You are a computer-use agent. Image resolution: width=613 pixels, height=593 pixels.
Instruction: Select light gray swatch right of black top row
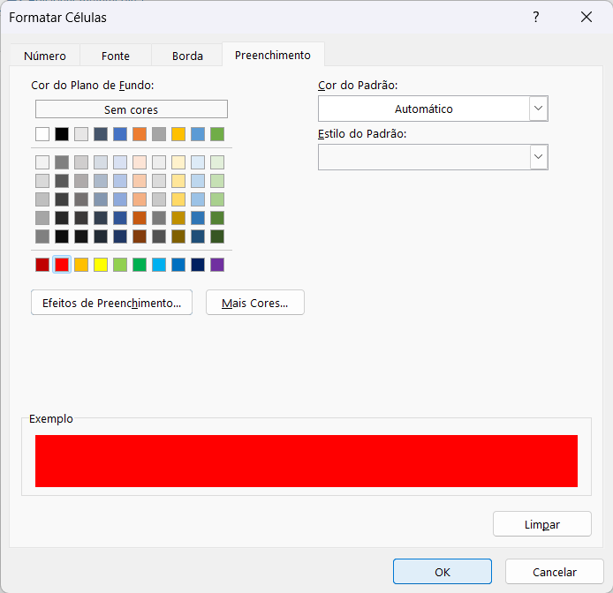click(81, 134)
